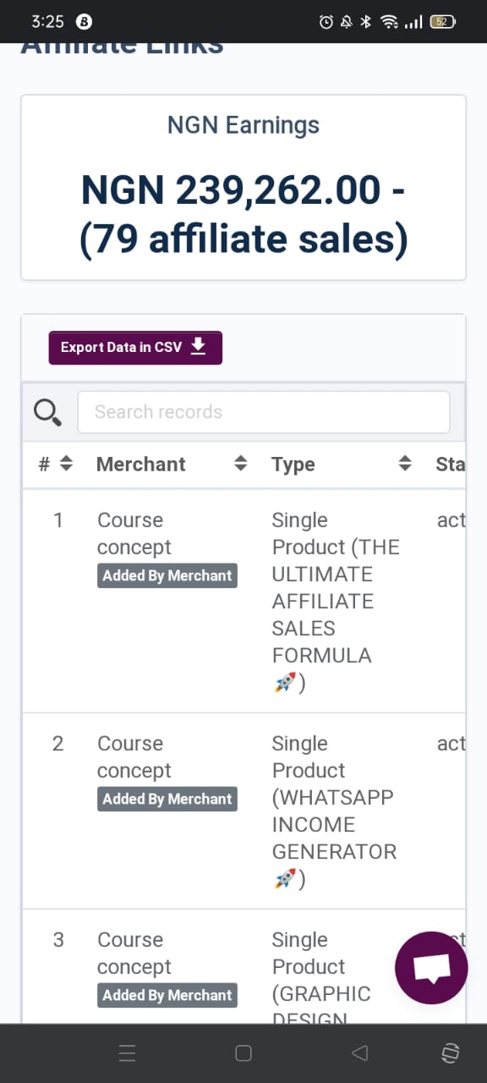Open the chat widget bubble
The height and width of the screenshot is (1083, 487).
tap(431, 967)
